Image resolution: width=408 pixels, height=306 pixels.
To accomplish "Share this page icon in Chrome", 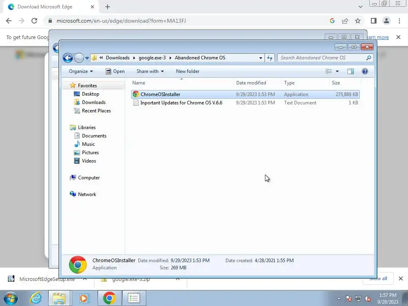I will pos(345,21).
